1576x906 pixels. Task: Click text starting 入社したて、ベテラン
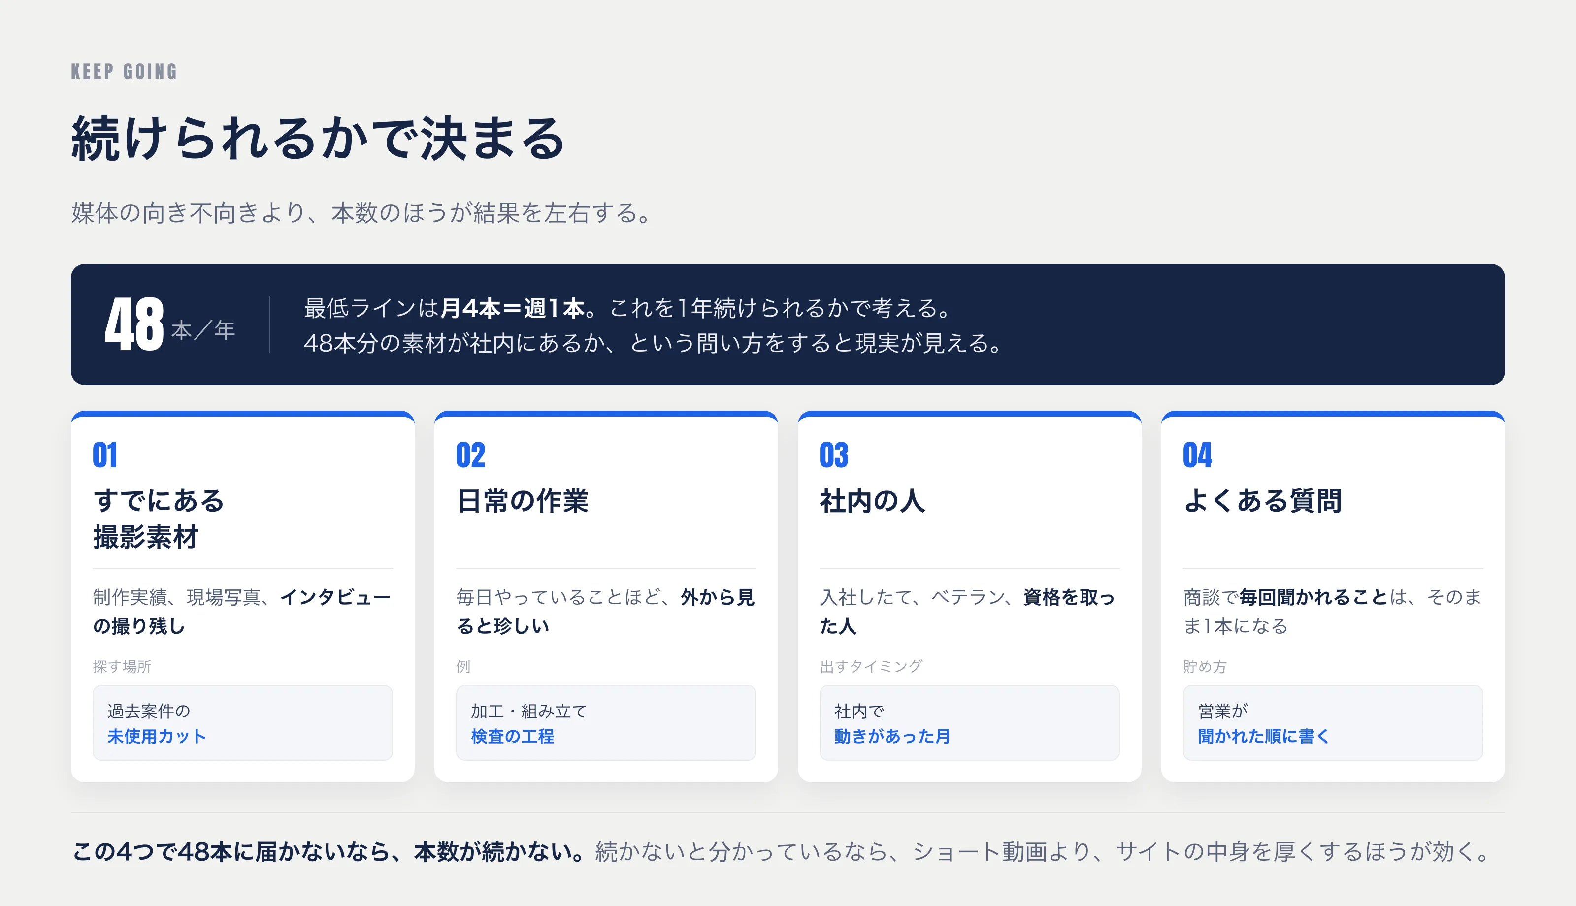967,611
